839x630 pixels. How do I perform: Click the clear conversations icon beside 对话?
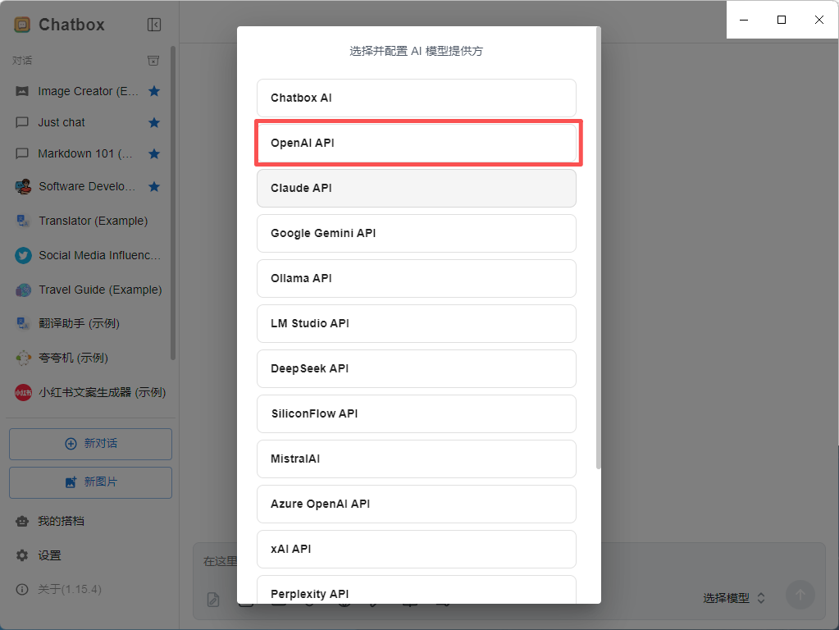pyautogui.click(x=153, y=60)
